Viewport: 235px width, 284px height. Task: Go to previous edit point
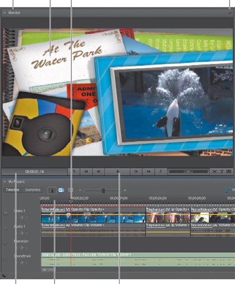pos(74,171)
